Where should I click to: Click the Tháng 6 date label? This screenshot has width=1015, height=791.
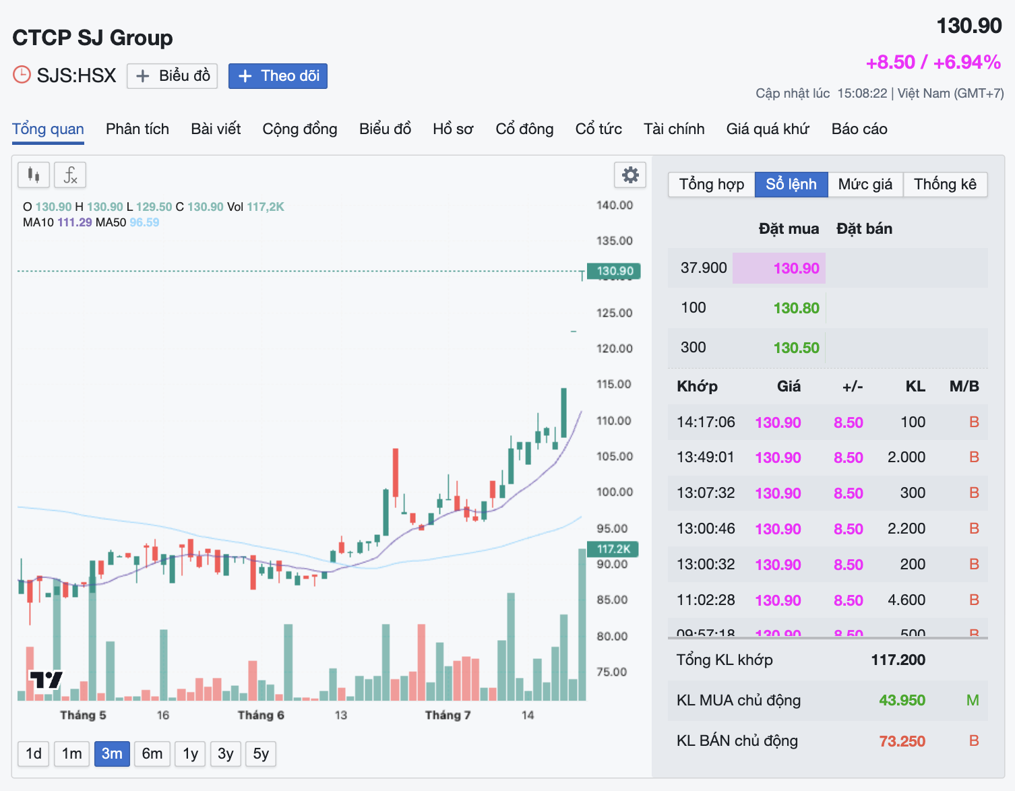[x=261, y=716]
